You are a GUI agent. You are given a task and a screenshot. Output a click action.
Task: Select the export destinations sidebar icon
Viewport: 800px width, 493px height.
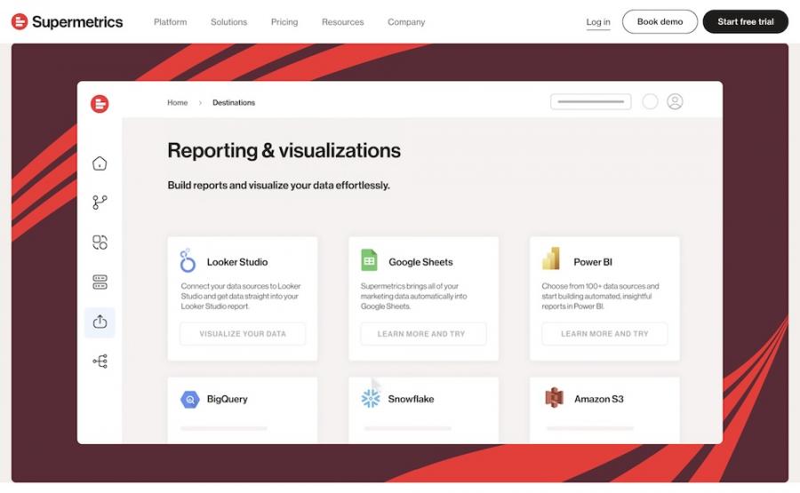click(x=100, y=322)
